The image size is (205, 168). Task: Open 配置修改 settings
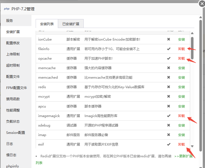coord(13,43)
